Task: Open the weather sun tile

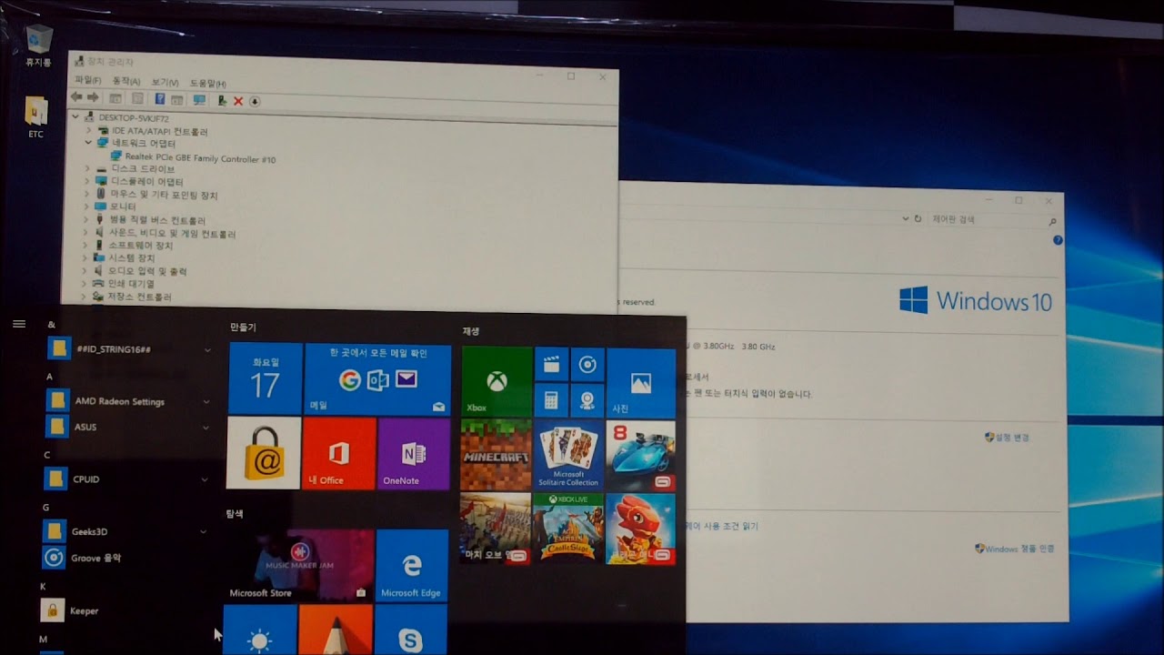Action: click(x=260, y=630)
